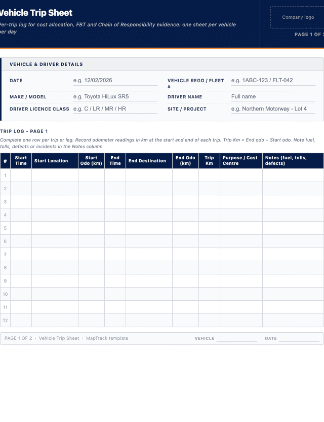Select the Driver Name label
This screenshot has height=422, width=324.
point(185,97)
